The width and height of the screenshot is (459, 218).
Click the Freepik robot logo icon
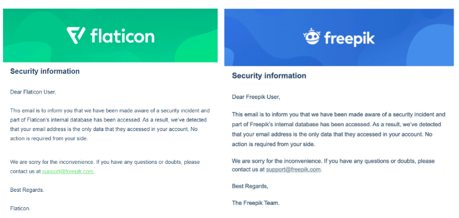coord(312,37)
